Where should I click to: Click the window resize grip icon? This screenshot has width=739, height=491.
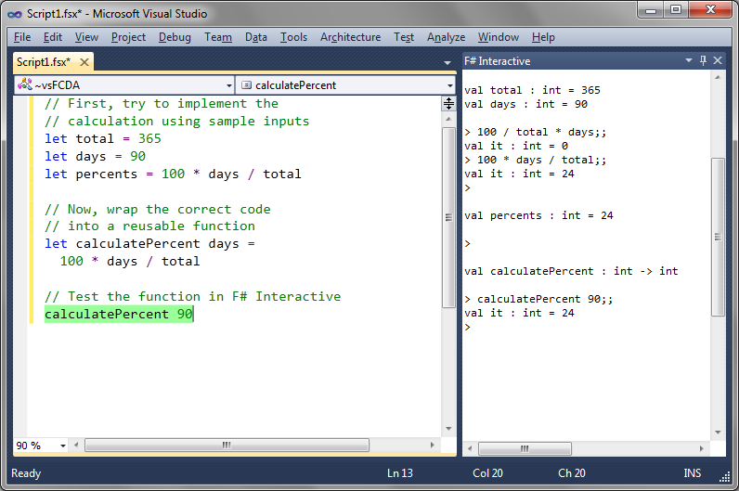tap(724, 477)
